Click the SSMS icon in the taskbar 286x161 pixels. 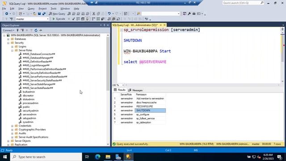(128, 157)
